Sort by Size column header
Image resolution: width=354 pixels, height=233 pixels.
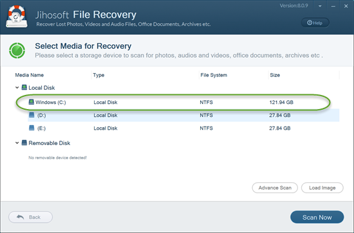click(x=275, y=75)
